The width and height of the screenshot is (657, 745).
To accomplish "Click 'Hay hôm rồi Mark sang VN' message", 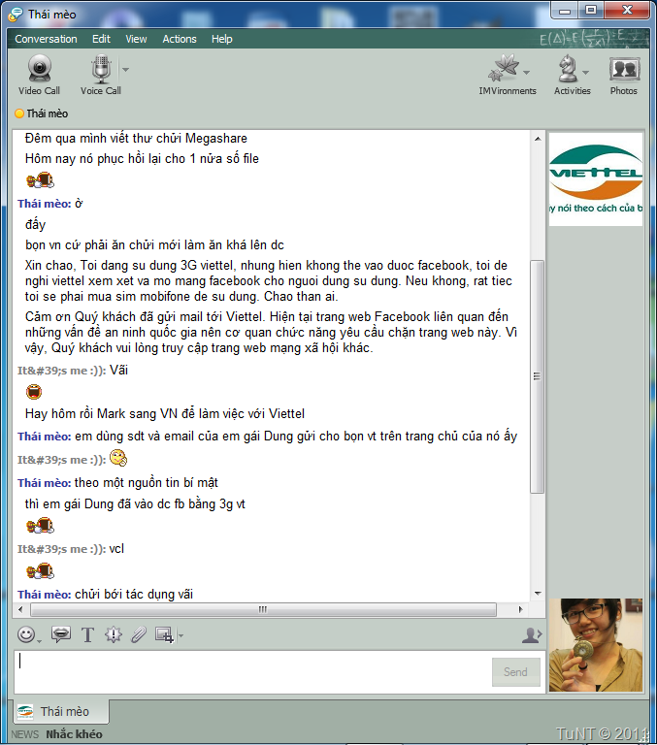I will click(164, 413).
